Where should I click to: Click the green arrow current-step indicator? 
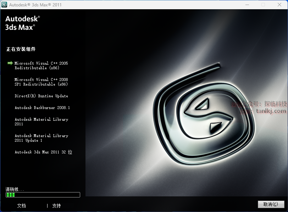pyautogui.click(x=10, y=63)
